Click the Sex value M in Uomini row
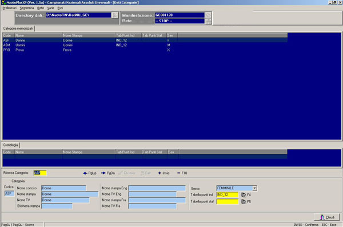The image size is (343, 227). (x=169, y=45)
